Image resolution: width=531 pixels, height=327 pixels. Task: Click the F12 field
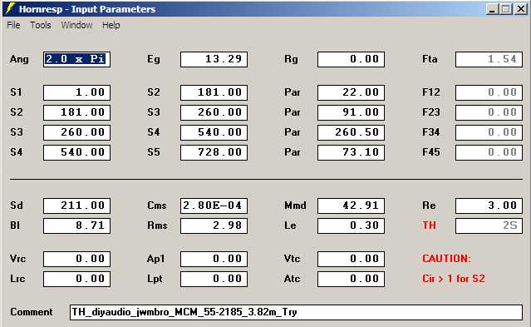pyautogui.click(x=489, y=92)
